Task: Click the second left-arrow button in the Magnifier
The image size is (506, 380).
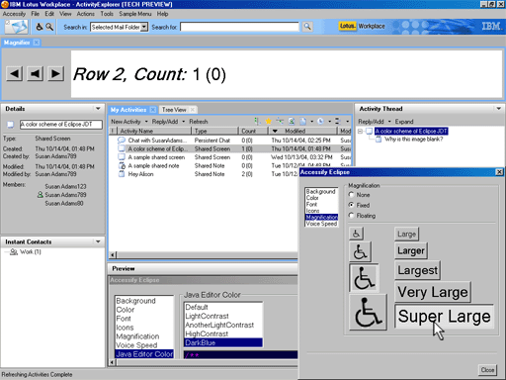Action: tap(35, 73)
